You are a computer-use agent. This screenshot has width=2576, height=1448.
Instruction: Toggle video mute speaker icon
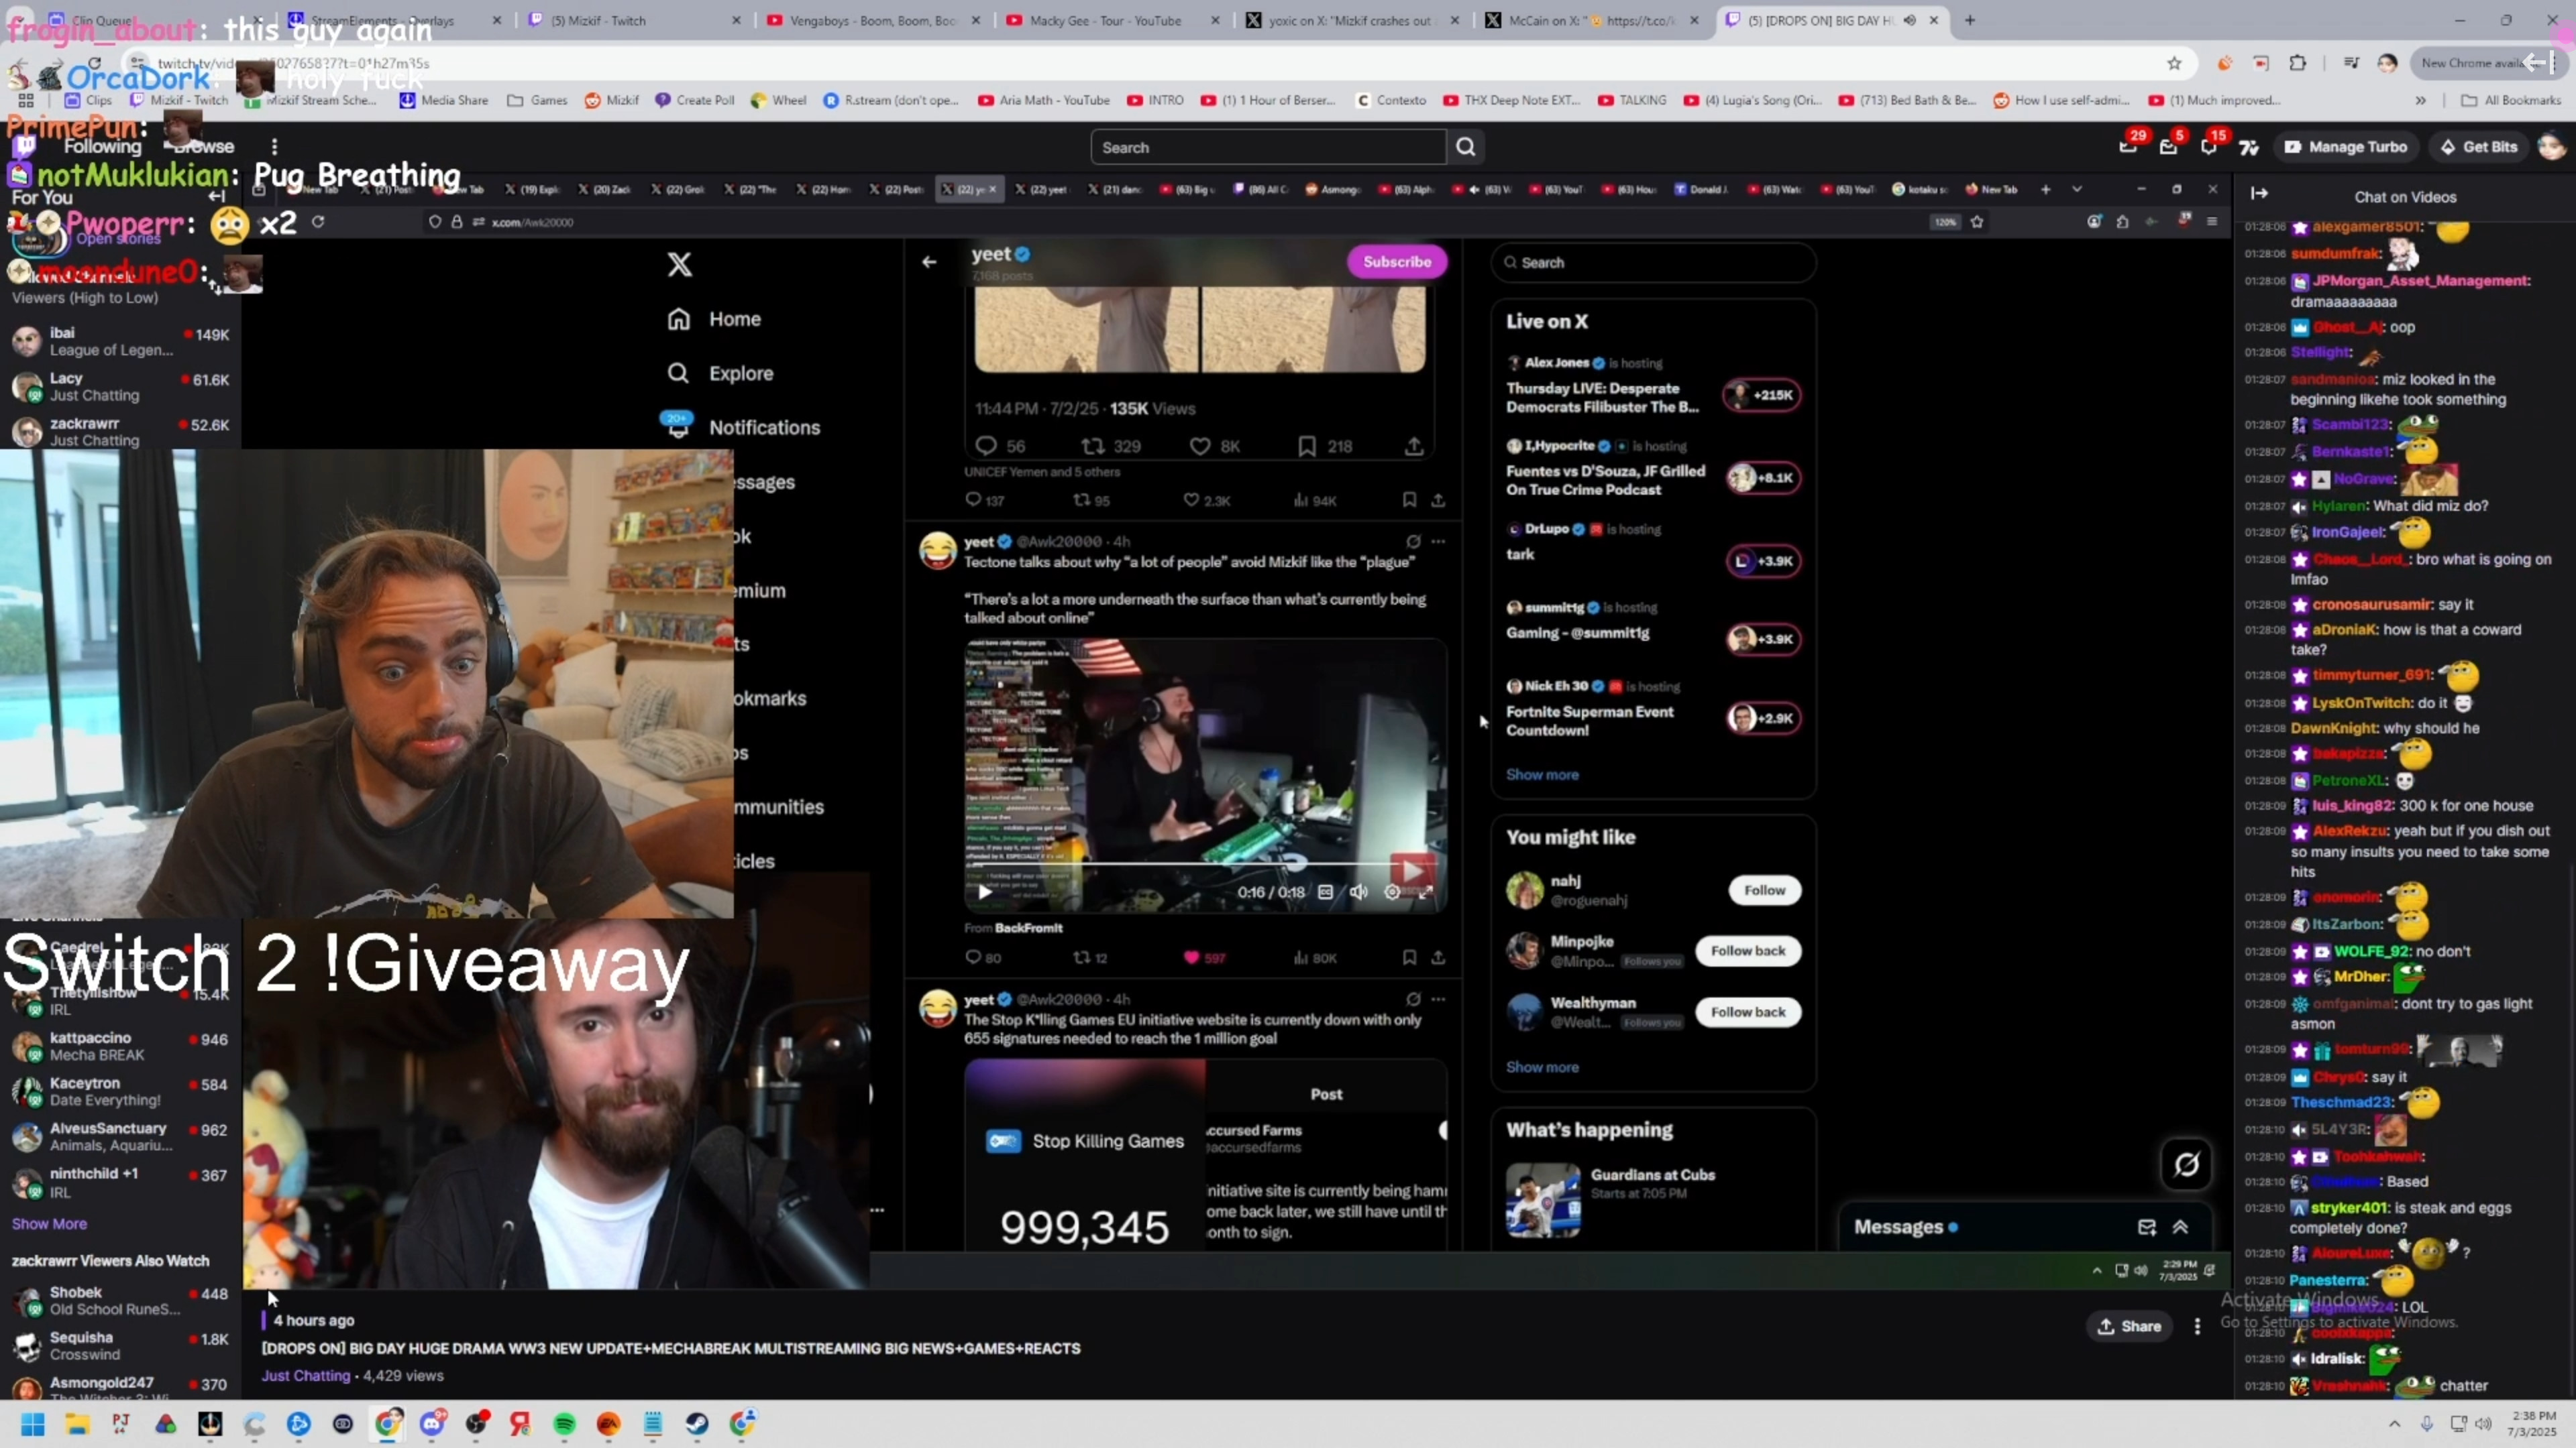tap(1358, 892)
